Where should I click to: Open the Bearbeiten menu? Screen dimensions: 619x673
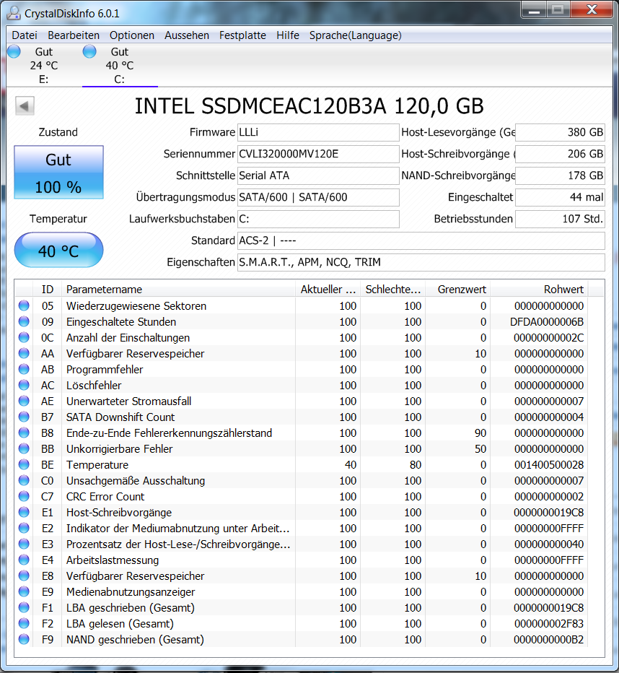(x=74, y=35)
